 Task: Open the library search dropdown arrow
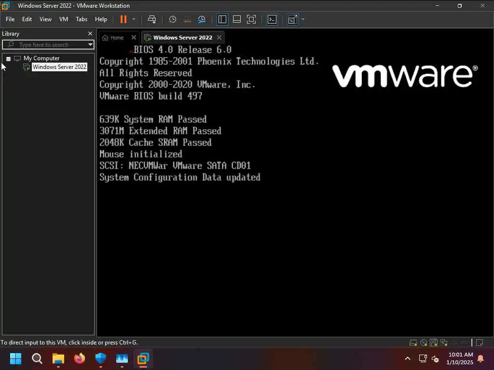pyautogui.click(x=90, y=45)
